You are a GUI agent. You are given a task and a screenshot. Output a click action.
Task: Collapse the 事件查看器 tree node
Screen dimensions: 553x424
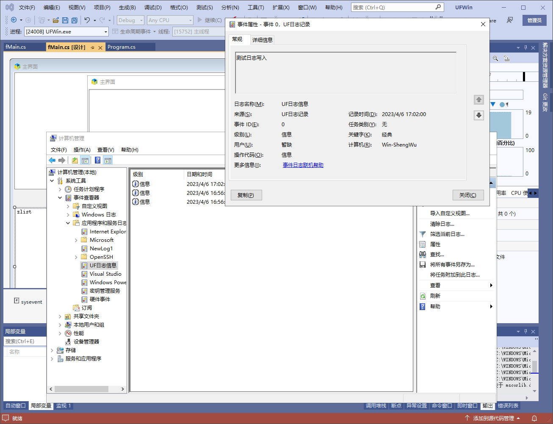60,198
